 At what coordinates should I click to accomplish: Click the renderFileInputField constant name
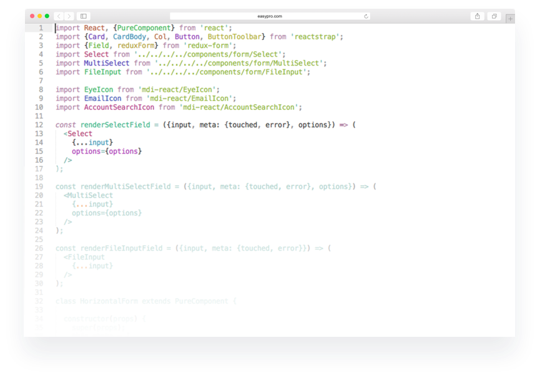(x=124, y=248)
